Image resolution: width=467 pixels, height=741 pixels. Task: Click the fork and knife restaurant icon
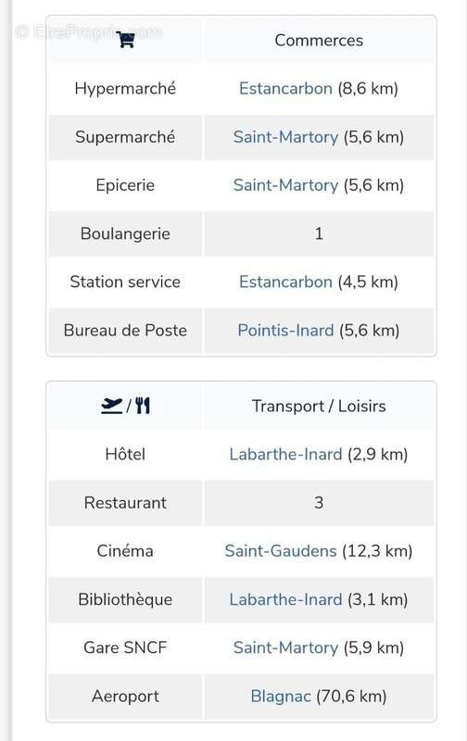click(143, 406)
